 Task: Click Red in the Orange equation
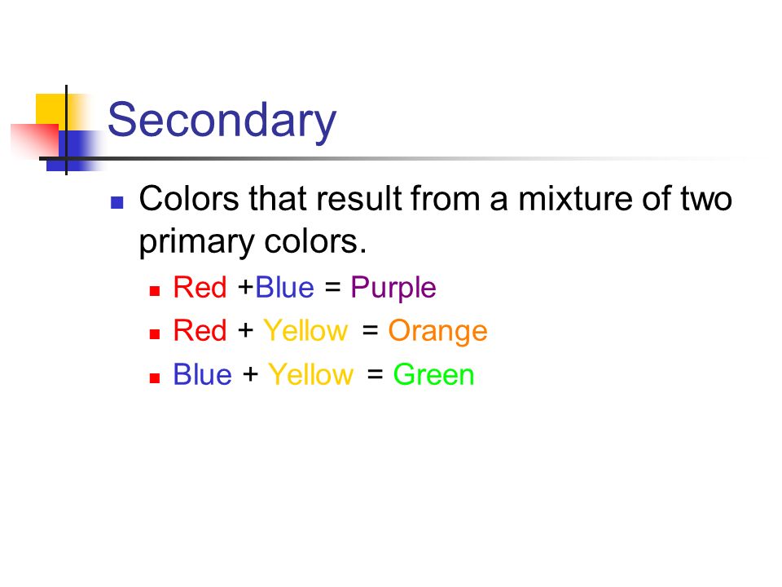[200, 330]
